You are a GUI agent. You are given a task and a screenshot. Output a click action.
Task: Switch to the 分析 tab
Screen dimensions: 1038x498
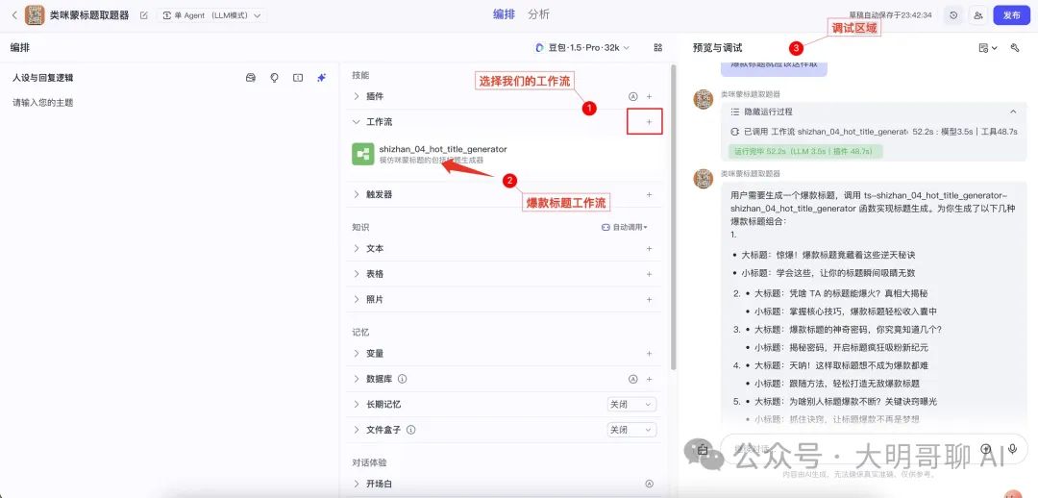[539, 14]
